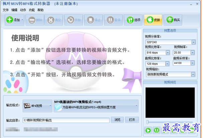Expand the 视频帧率 dropdown showing 25.00
Image resolution: width=203 pixels, height=138 pixels.
pyautogui.click(x=193, y=53)
